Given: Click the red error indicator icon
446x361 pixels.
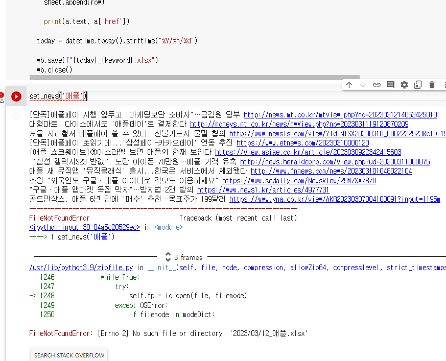Looking at the screenshot, I should 2,95.
